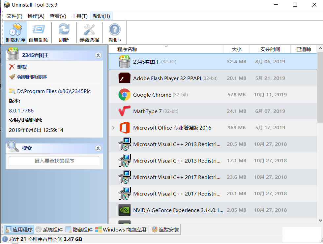The height and width of the screenshot is (244, 323).
Task: Open 参数选择 preferences from the toolbar
Action: [89, 32]
